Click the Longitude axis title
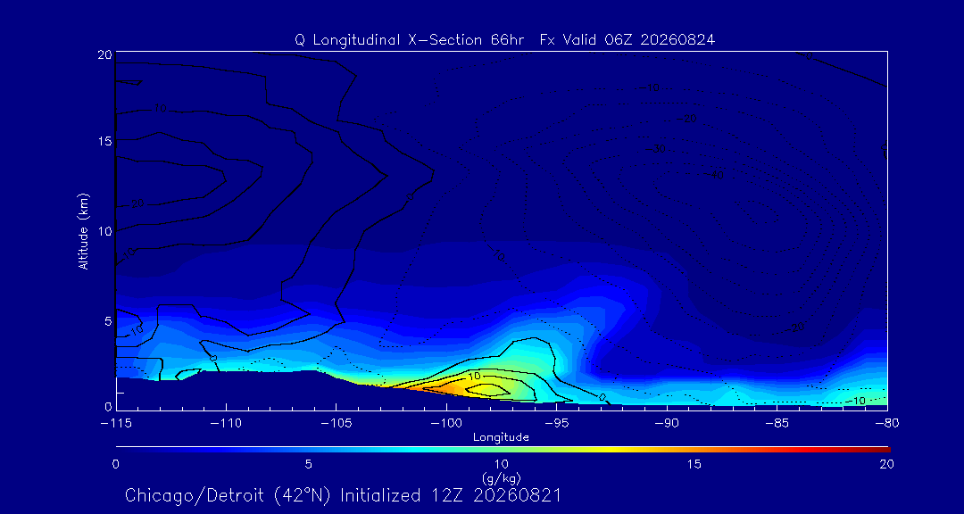This screenshot has width=964, height=514. tap(501, 438)
